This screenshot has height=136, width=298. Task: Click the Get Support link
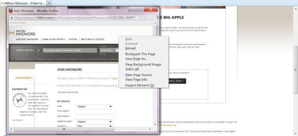(x=18, y=120)
